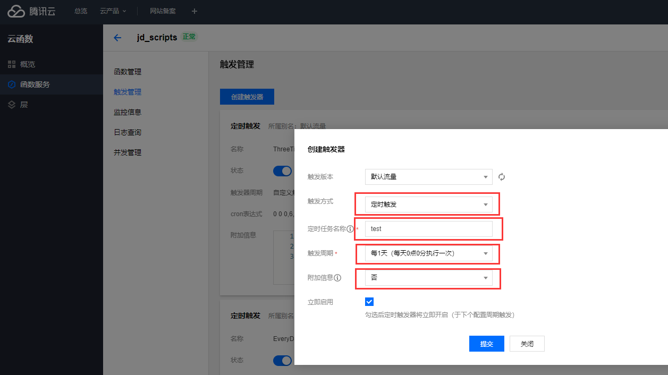Open the 触发方式 dropdown
Screen dimensions: 668x375
428,204
